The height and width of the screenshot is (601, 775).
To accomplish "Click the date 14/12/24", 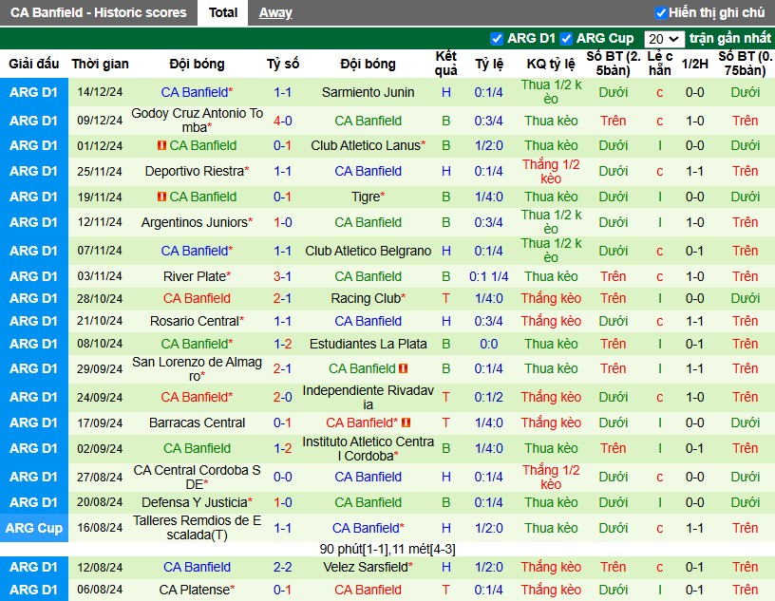I will (100, 92).
